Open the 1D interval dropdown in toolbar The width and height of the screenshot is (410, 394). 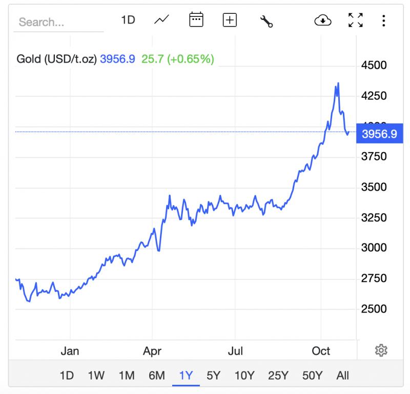(x=128, y=20)
